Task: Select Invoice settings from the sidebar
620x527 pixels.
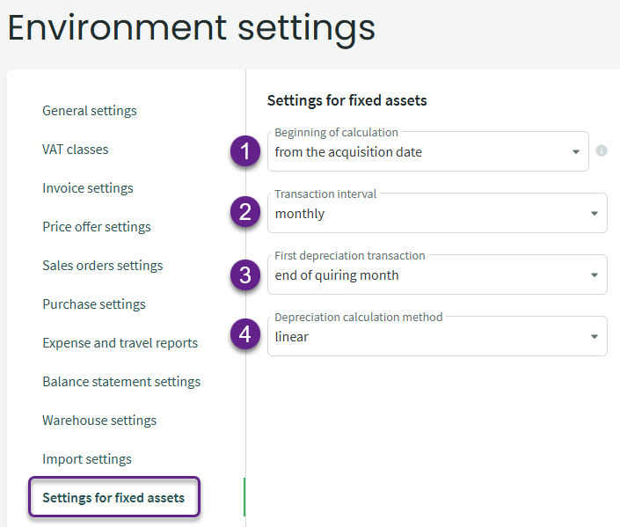Action: tap(88, 188)
